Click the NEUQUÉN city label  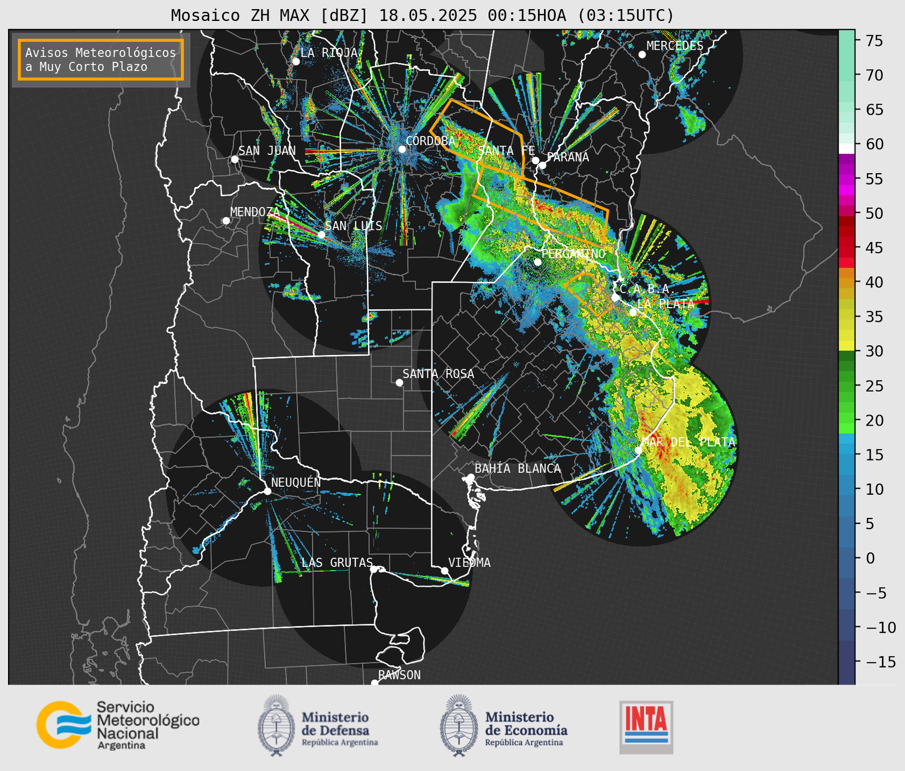click(296, 482)
